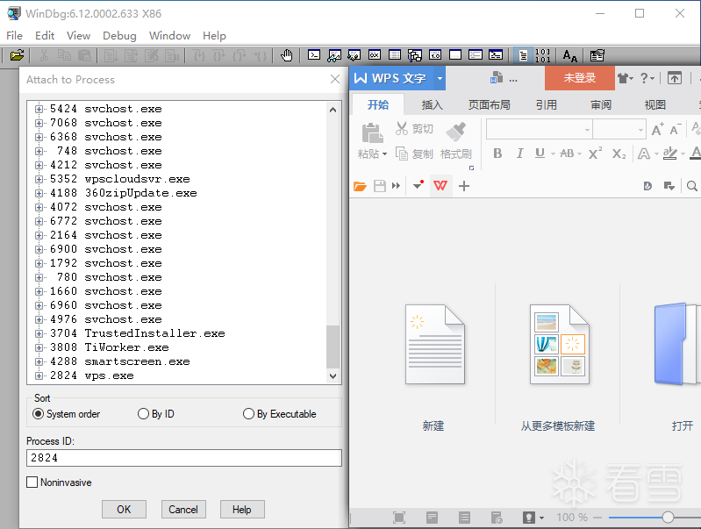Viewport: 701px width, 529px height.
Task: Click the process list vertical scrollbar thumb
Action: (333, 347)
